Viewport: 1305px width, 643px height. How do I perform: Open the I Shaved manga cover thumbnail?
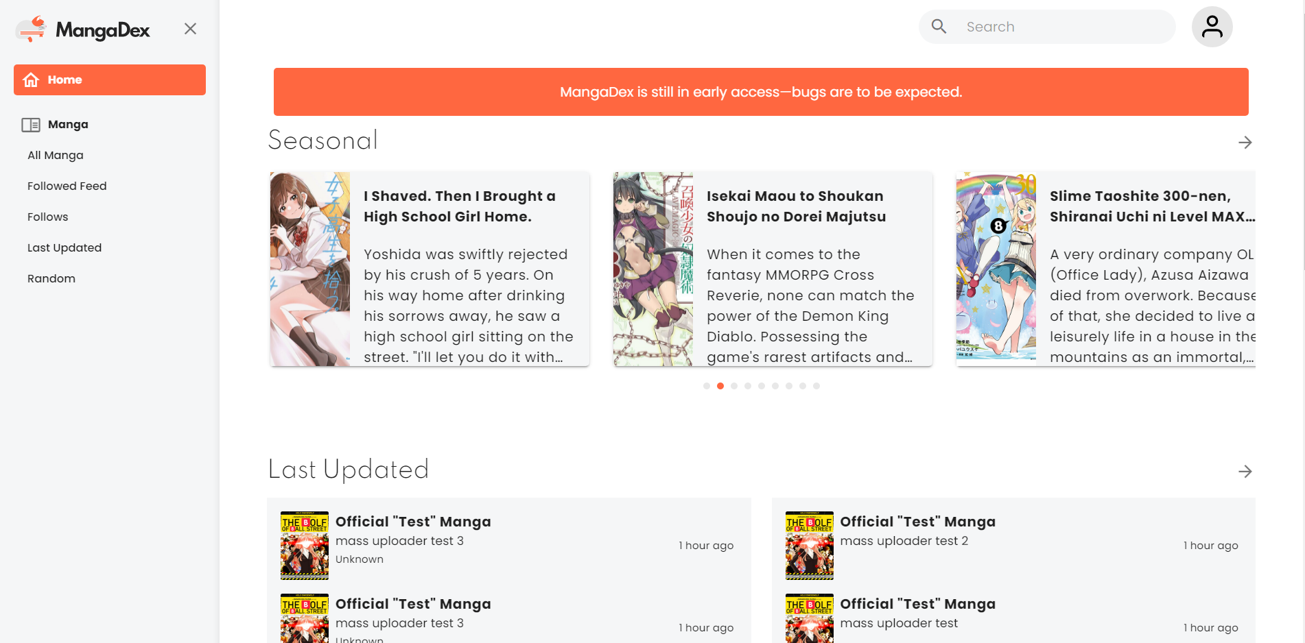click(310, 269)
